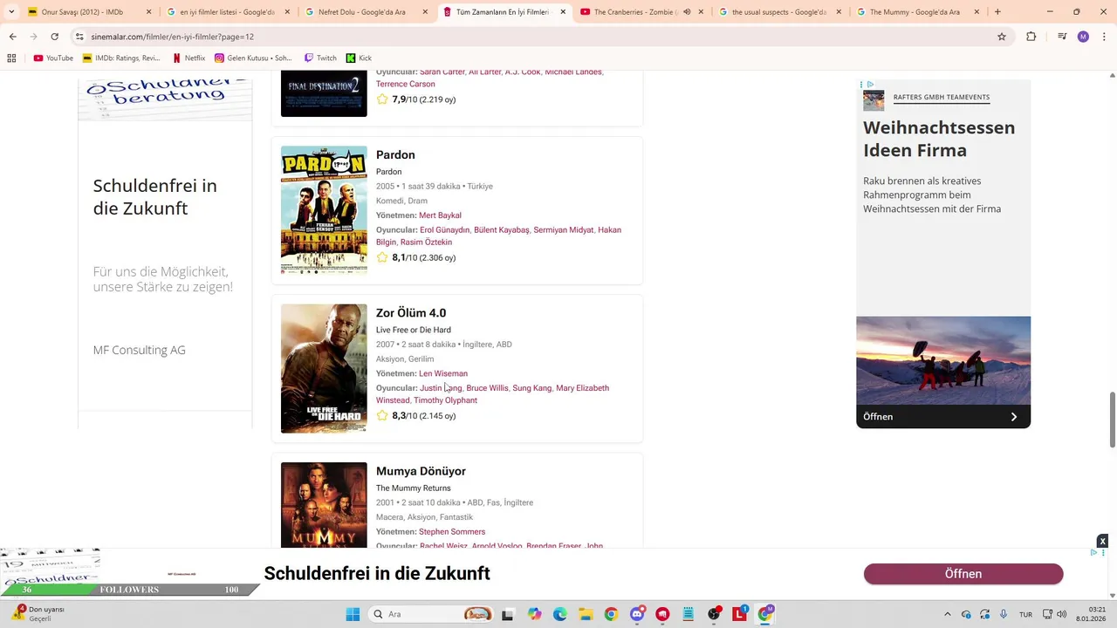Screen dimensions: 1117x628
Task: Open actor Timothy Olyphant link
Action: (x=445, y=400)
